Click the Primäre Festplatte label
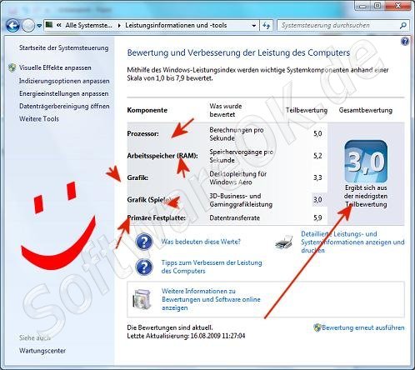This screenshot has height=370, width=415. 156,217
